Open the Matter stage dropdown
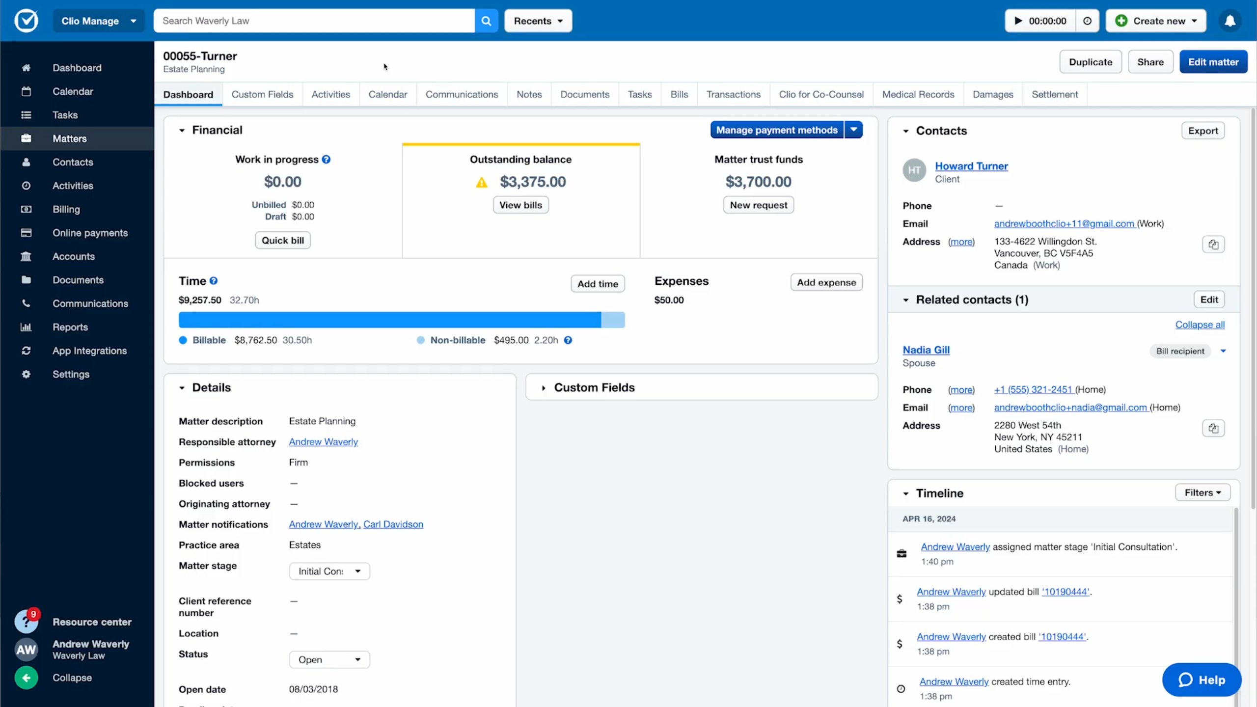Screen dimensions: 1257x707 329,571
